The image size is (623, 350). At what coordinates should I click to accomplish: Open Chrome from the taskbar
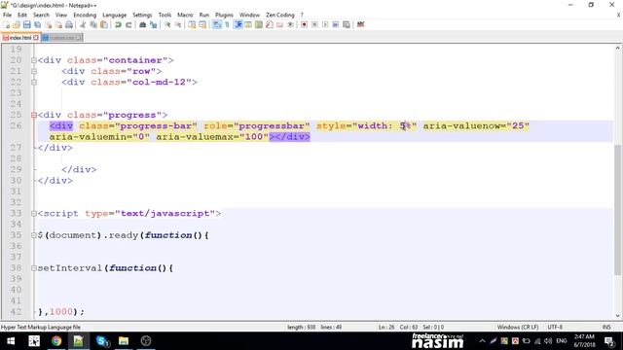pos(56,341)
